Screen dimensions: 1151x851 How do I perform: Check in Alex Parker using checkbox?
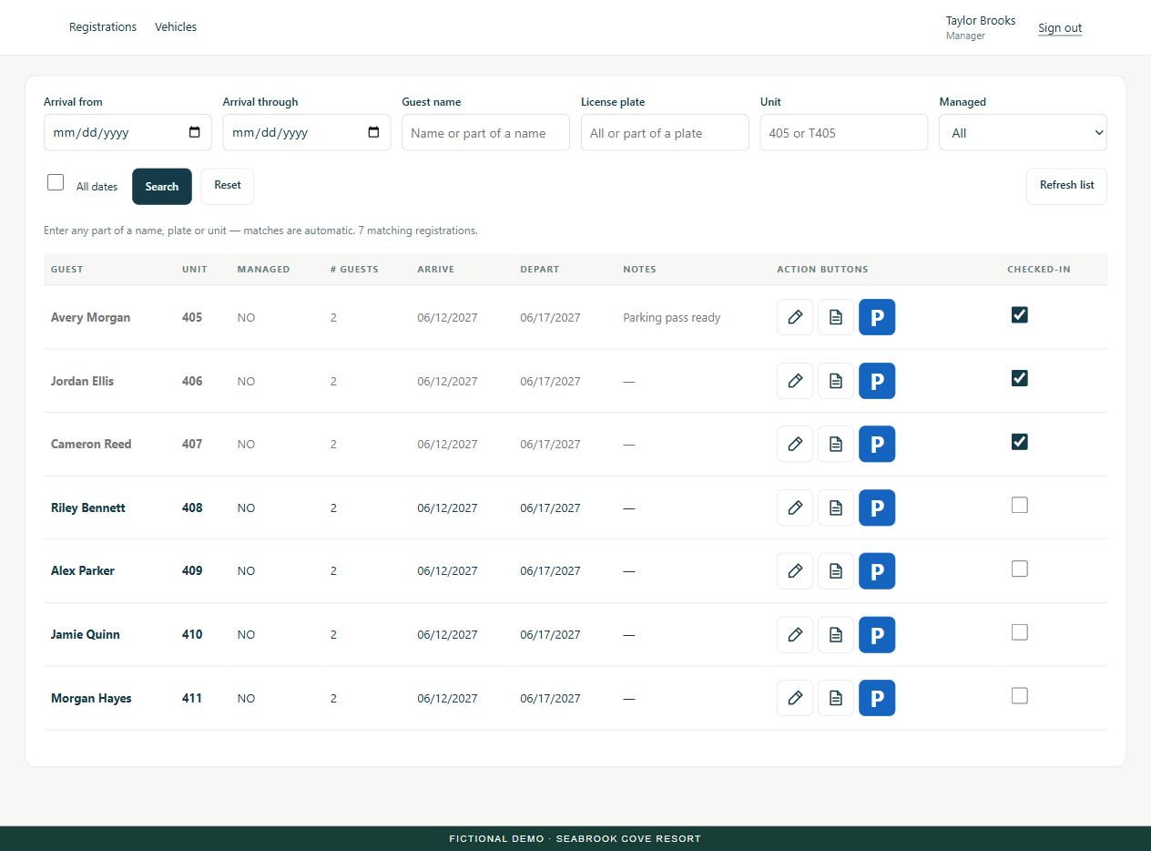[1020, 569]
